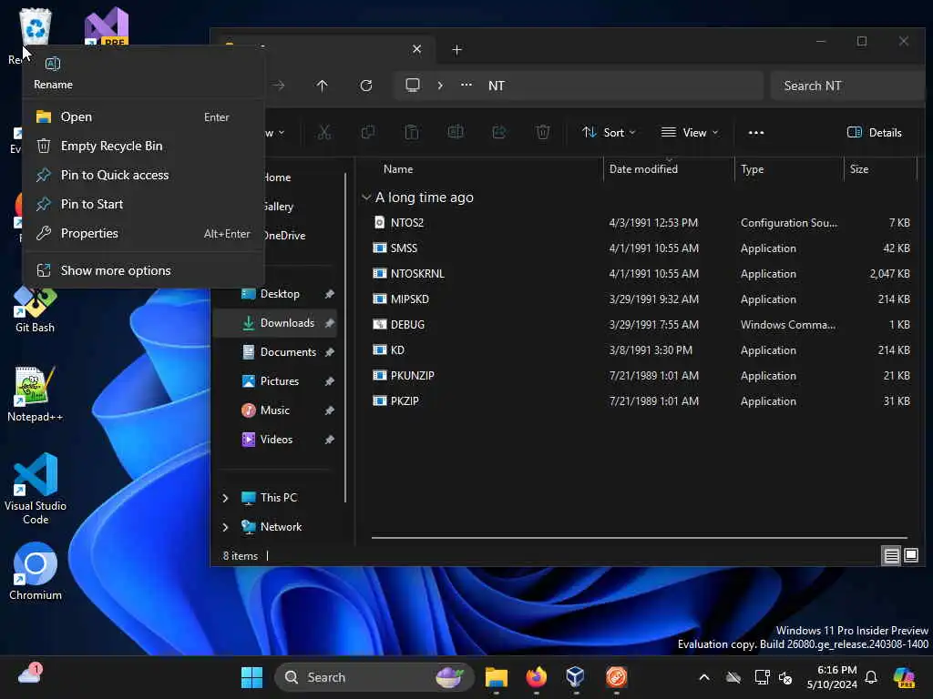Select the NTOS2 file
The height and width of the screenshot is (699, 933).
641,223
